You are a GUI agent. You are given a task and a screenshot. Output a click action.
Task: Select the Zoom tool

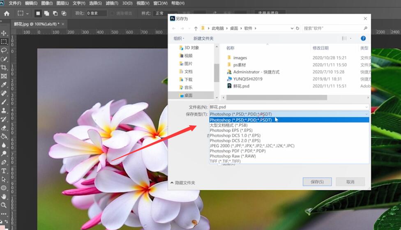tap(4, 205)
